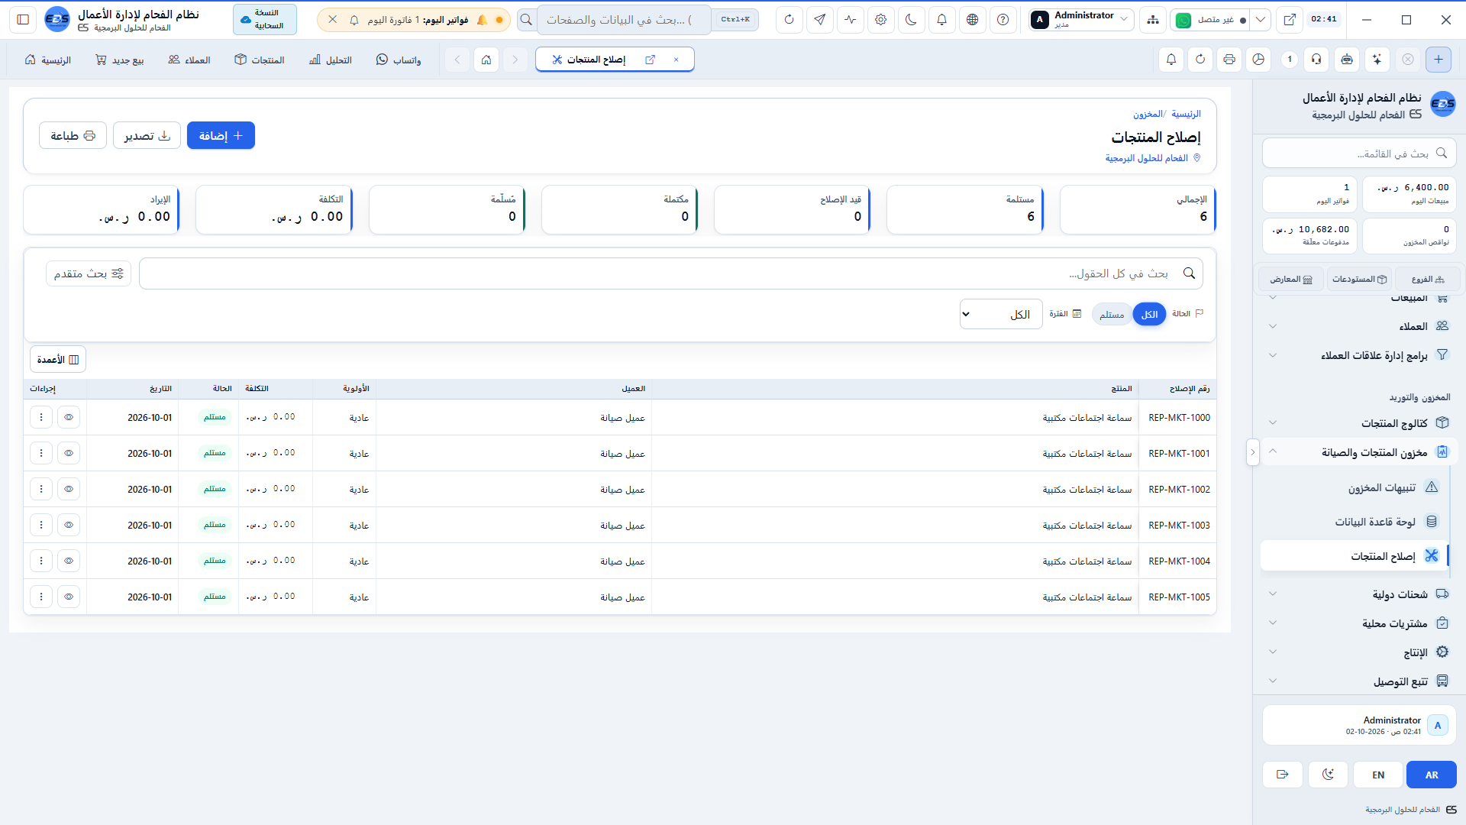This screenshot has height=825, width=1466.
Task: Click the 'تصدير' export button
Action: (x=147, y=136)
